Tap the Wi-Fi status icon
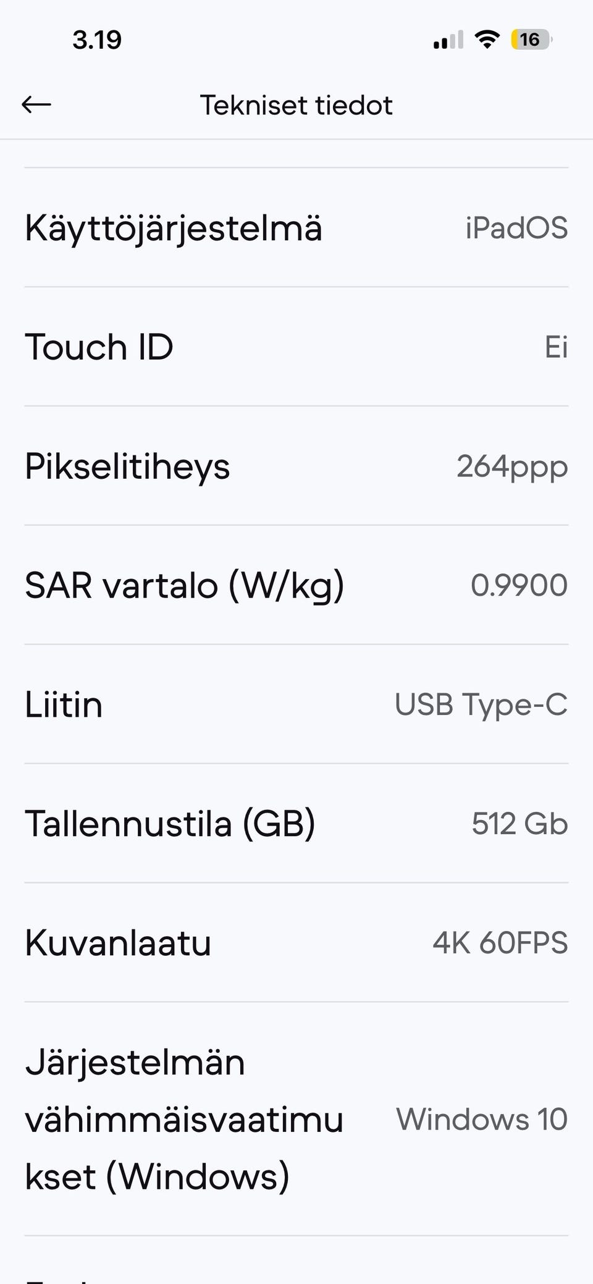The width and height of the screenshot is (593, 1284). tap(487, 40)
